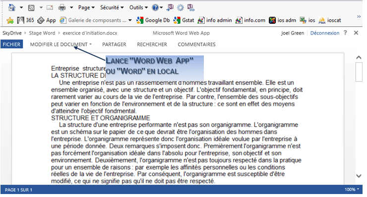The width and height of the screenshot is (367, 197).
Task: Open the Outils menu
Action: [138, 8]
